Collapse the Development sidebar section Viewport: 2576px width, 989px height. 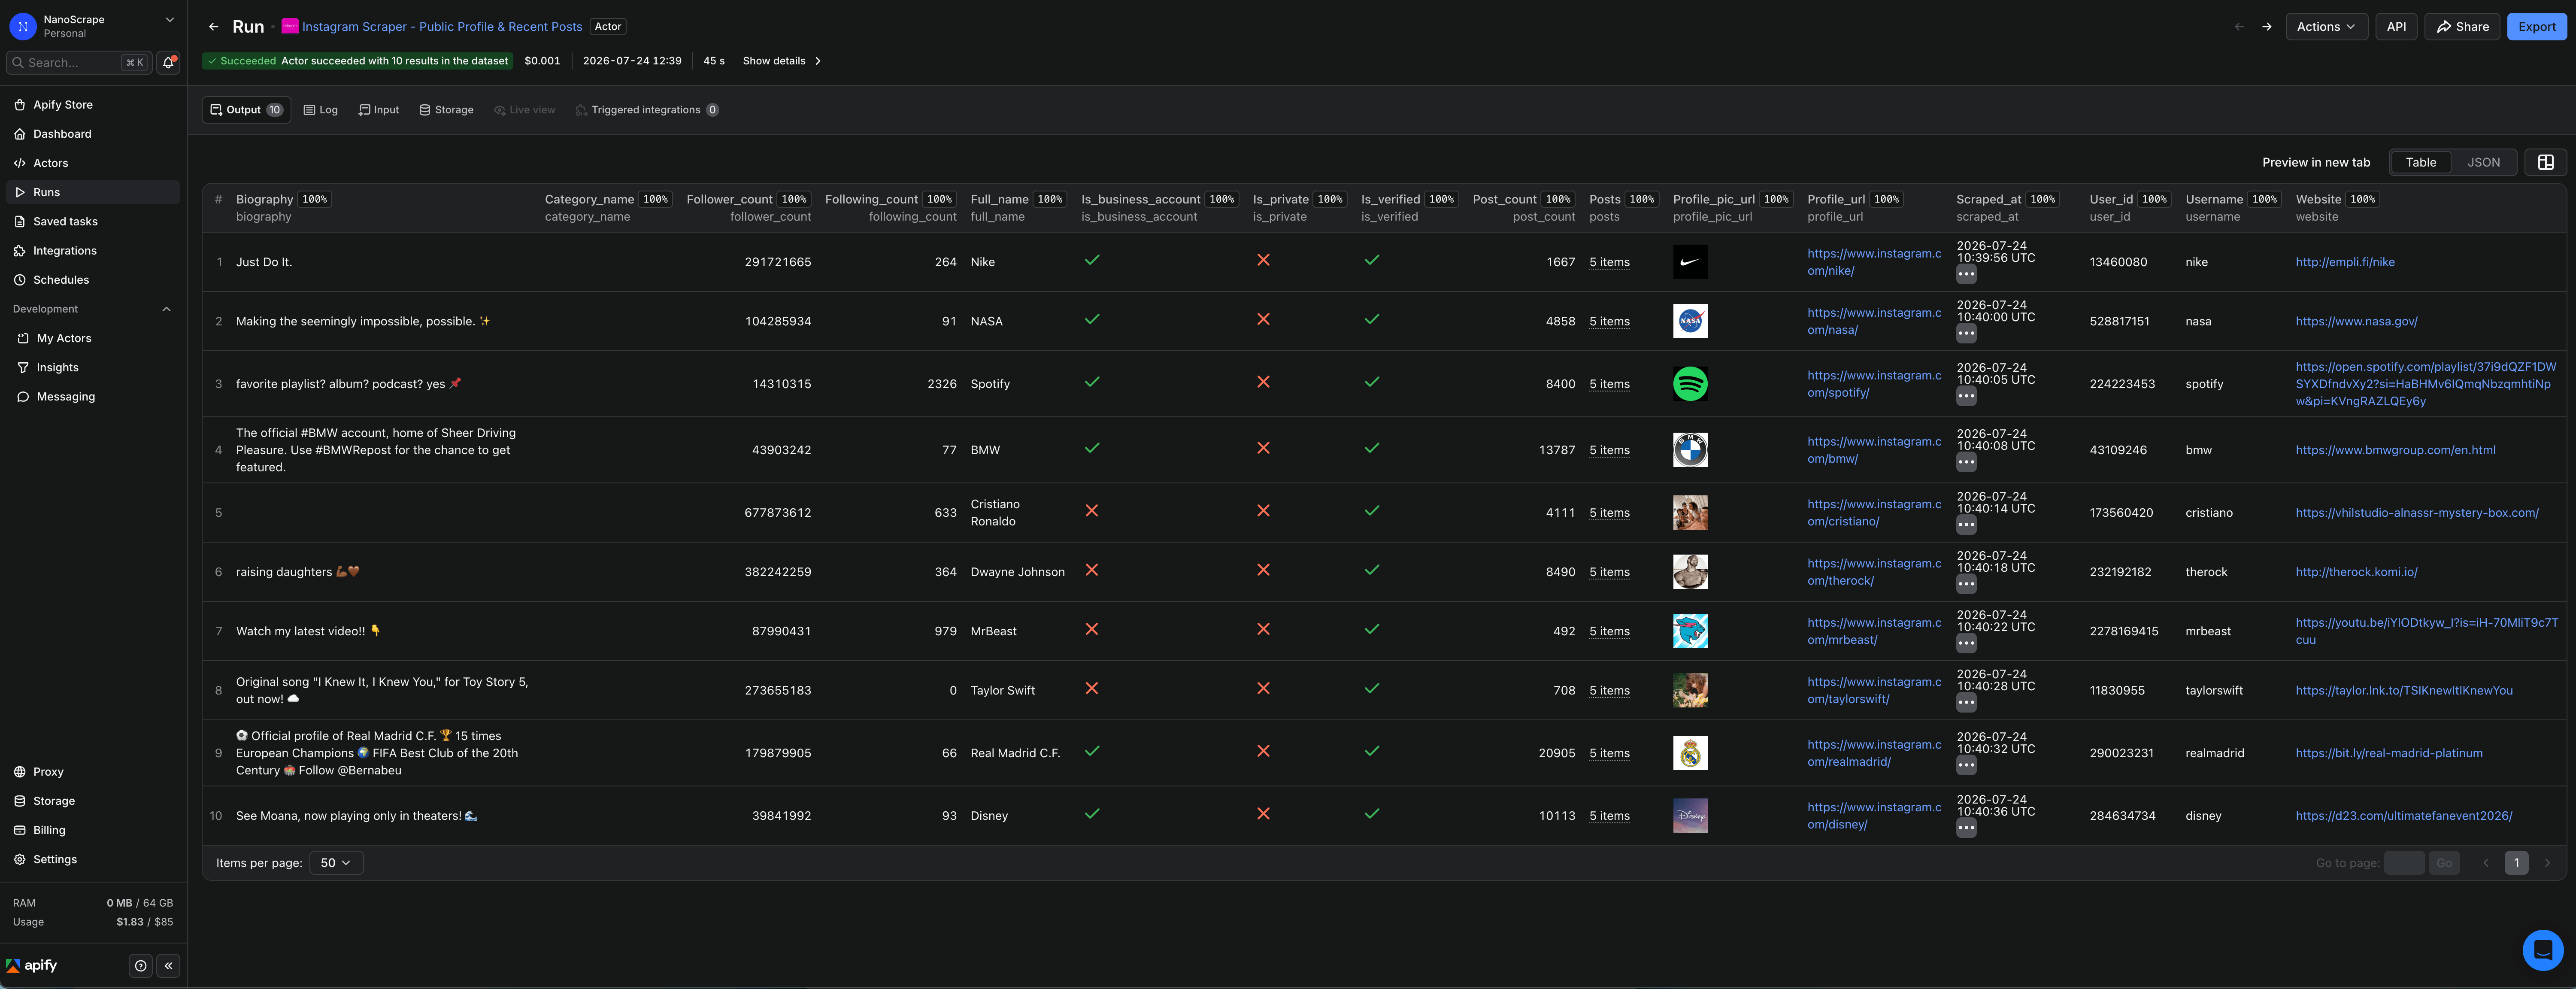pyautogui.click(x=166, y=309)
